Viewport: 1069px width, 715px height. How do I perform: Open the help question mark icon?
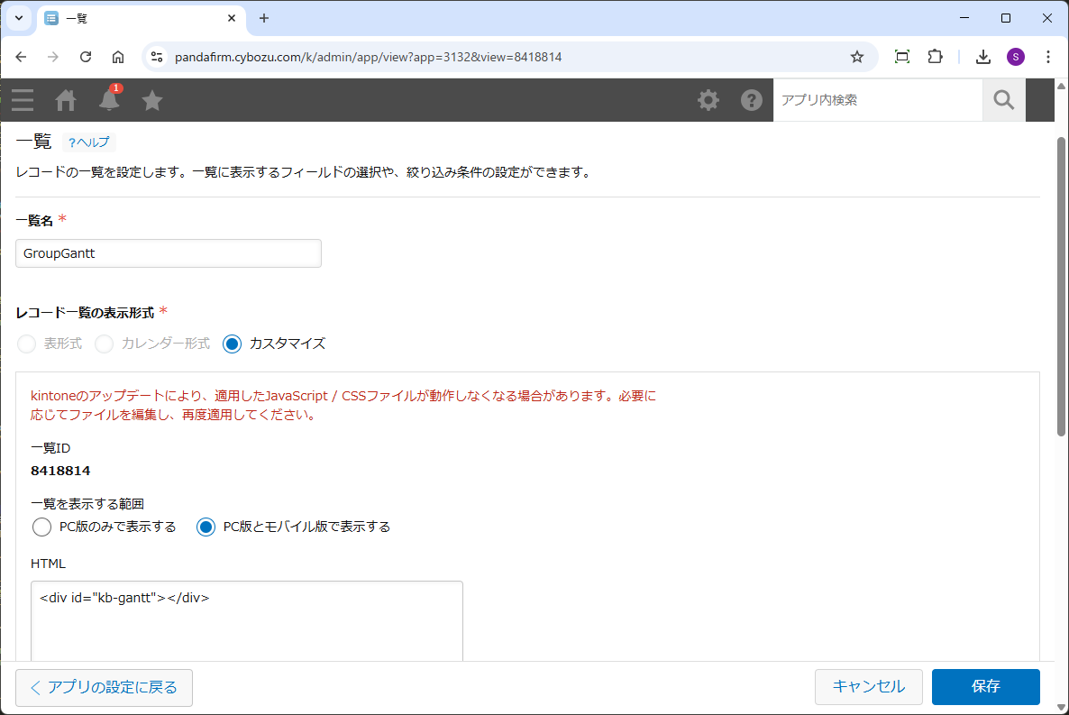tap(752, 100)
